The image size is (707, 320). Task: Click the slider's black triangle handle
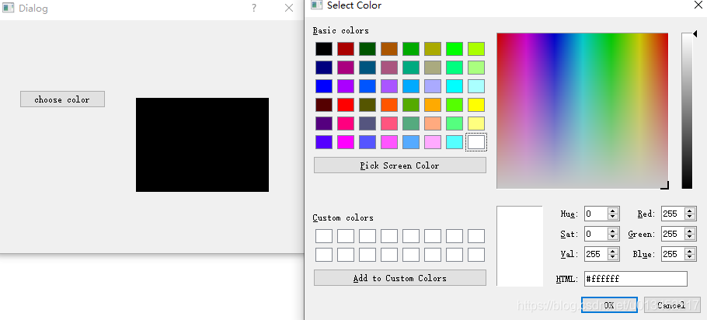pos(695,33)
